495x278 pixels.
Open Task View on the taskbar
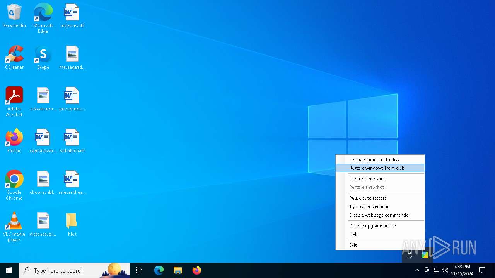(x=139, y=270)
